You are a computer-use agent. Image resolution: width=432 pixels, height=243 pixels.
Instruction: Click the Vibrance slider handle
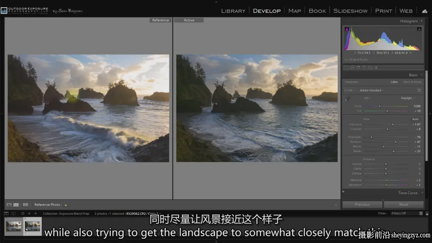[387, 180]
